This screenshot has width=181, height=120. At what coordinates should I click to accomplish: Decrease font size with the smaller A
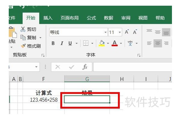pos(135,32)
